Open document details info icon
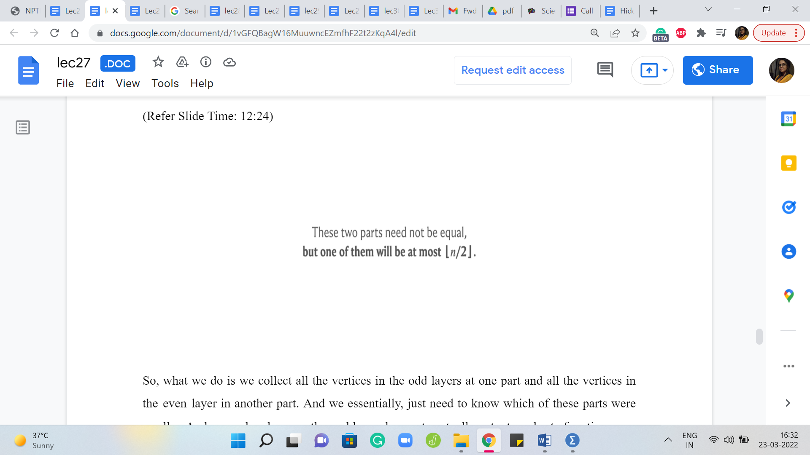Viewport: 810px width, 455px height. click(x=205, y=62)
